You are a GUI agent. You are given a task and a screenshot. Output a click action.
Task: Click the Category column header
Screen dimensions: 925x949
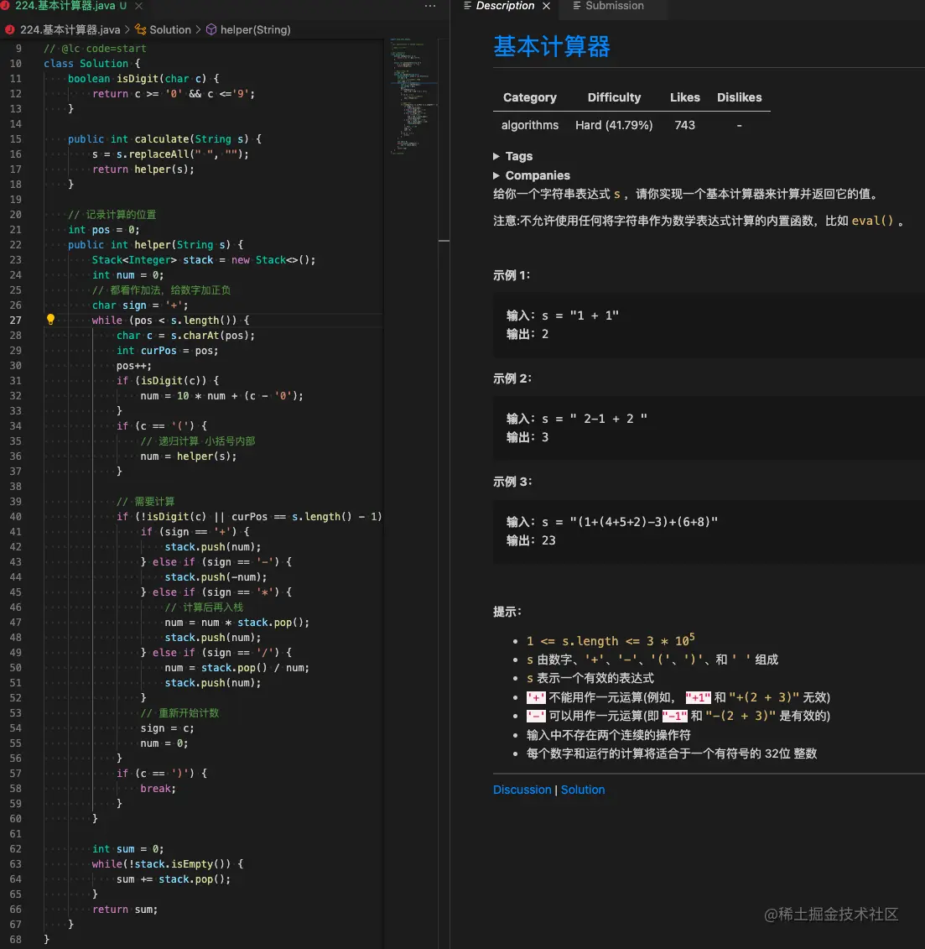tap(530, 97)
